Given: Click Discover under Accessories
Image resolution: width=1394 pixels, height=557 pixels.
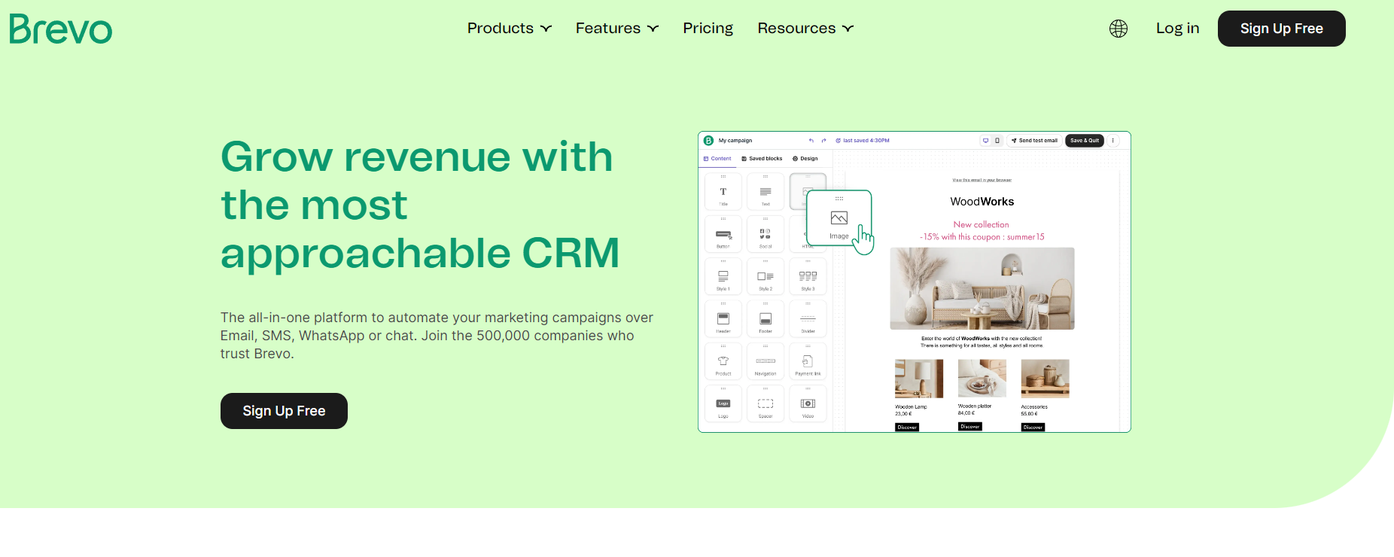Looking at the screenshot, I should 1033,428.
